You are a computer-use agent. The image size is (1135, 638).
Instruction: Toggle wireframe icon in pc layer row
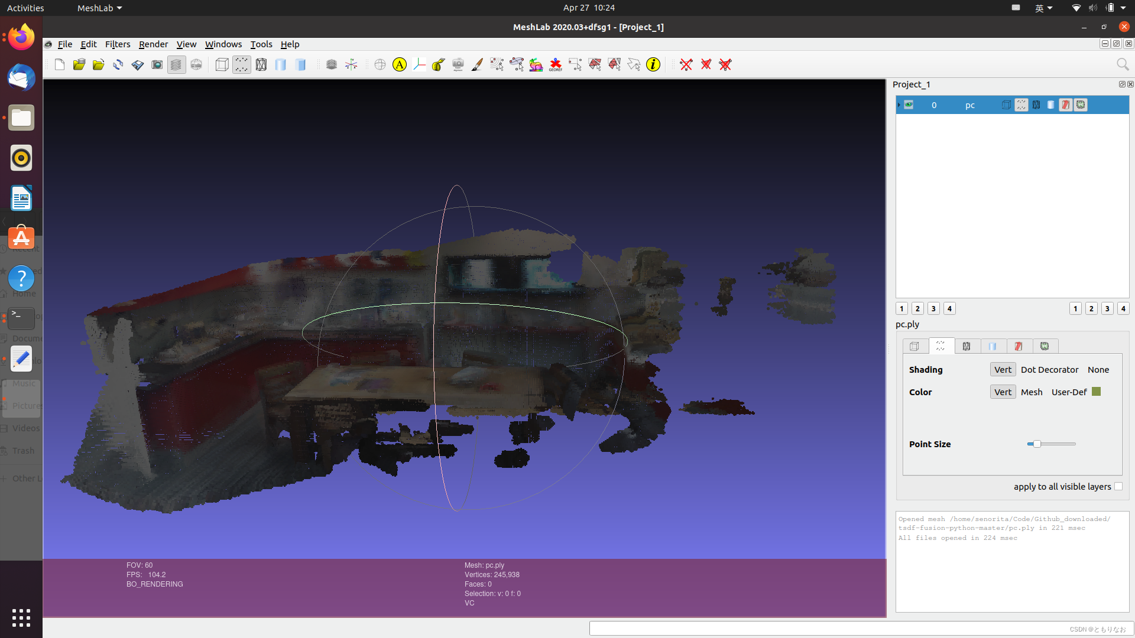click(1036, 105)
